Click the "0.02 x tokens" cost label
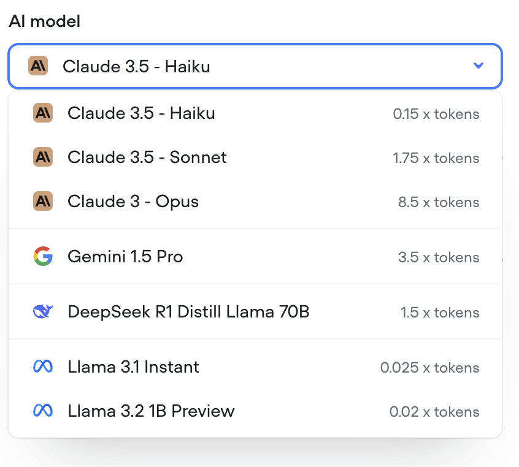 click(434, 411)
